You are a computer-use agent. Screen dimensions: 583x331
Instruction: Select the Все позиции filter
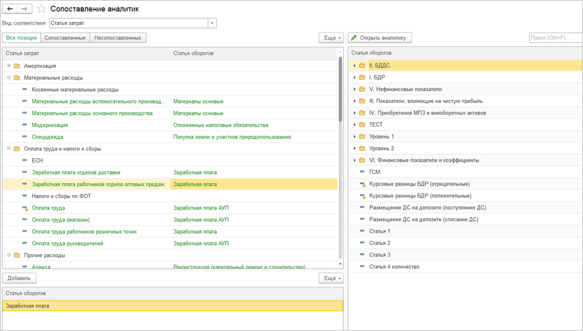pyautogui.click(x=21, y=38)
